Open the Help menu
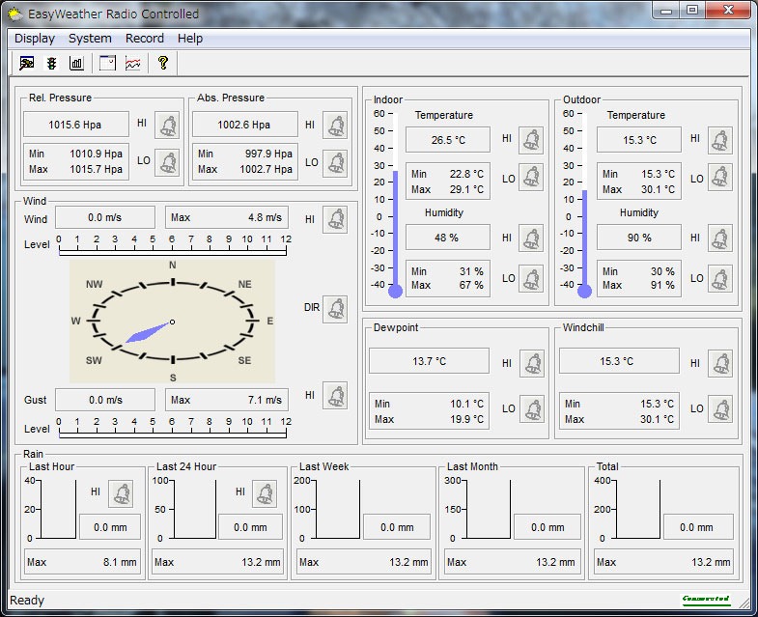The image size is (758, 617). tap(190, 39)
